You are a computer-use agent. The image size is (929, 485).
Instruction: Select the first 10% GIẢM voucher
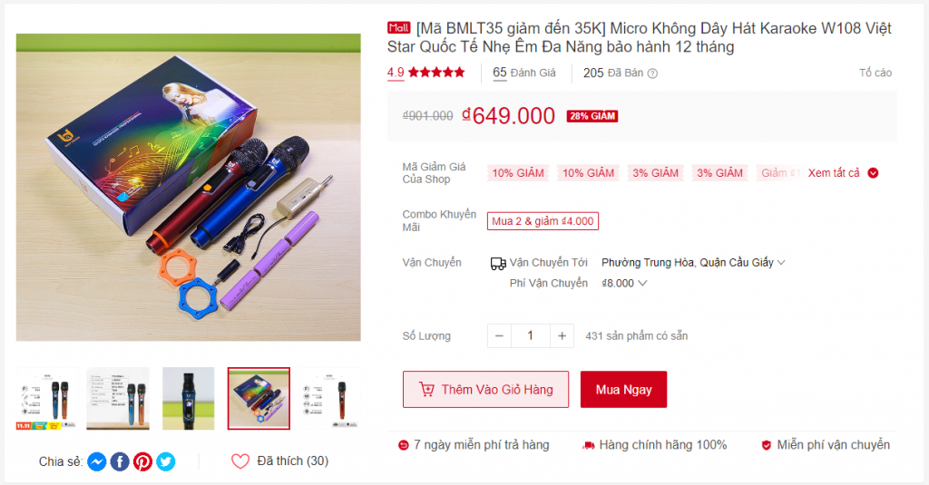point(518,173)
